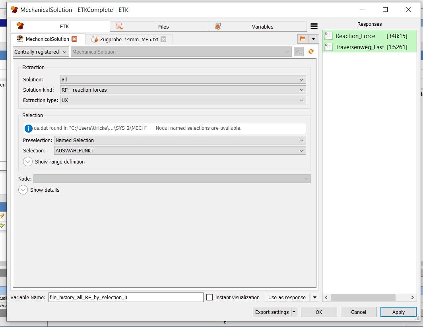Click the Variable Name input field

pyautogui.click(x=126, y=297)
